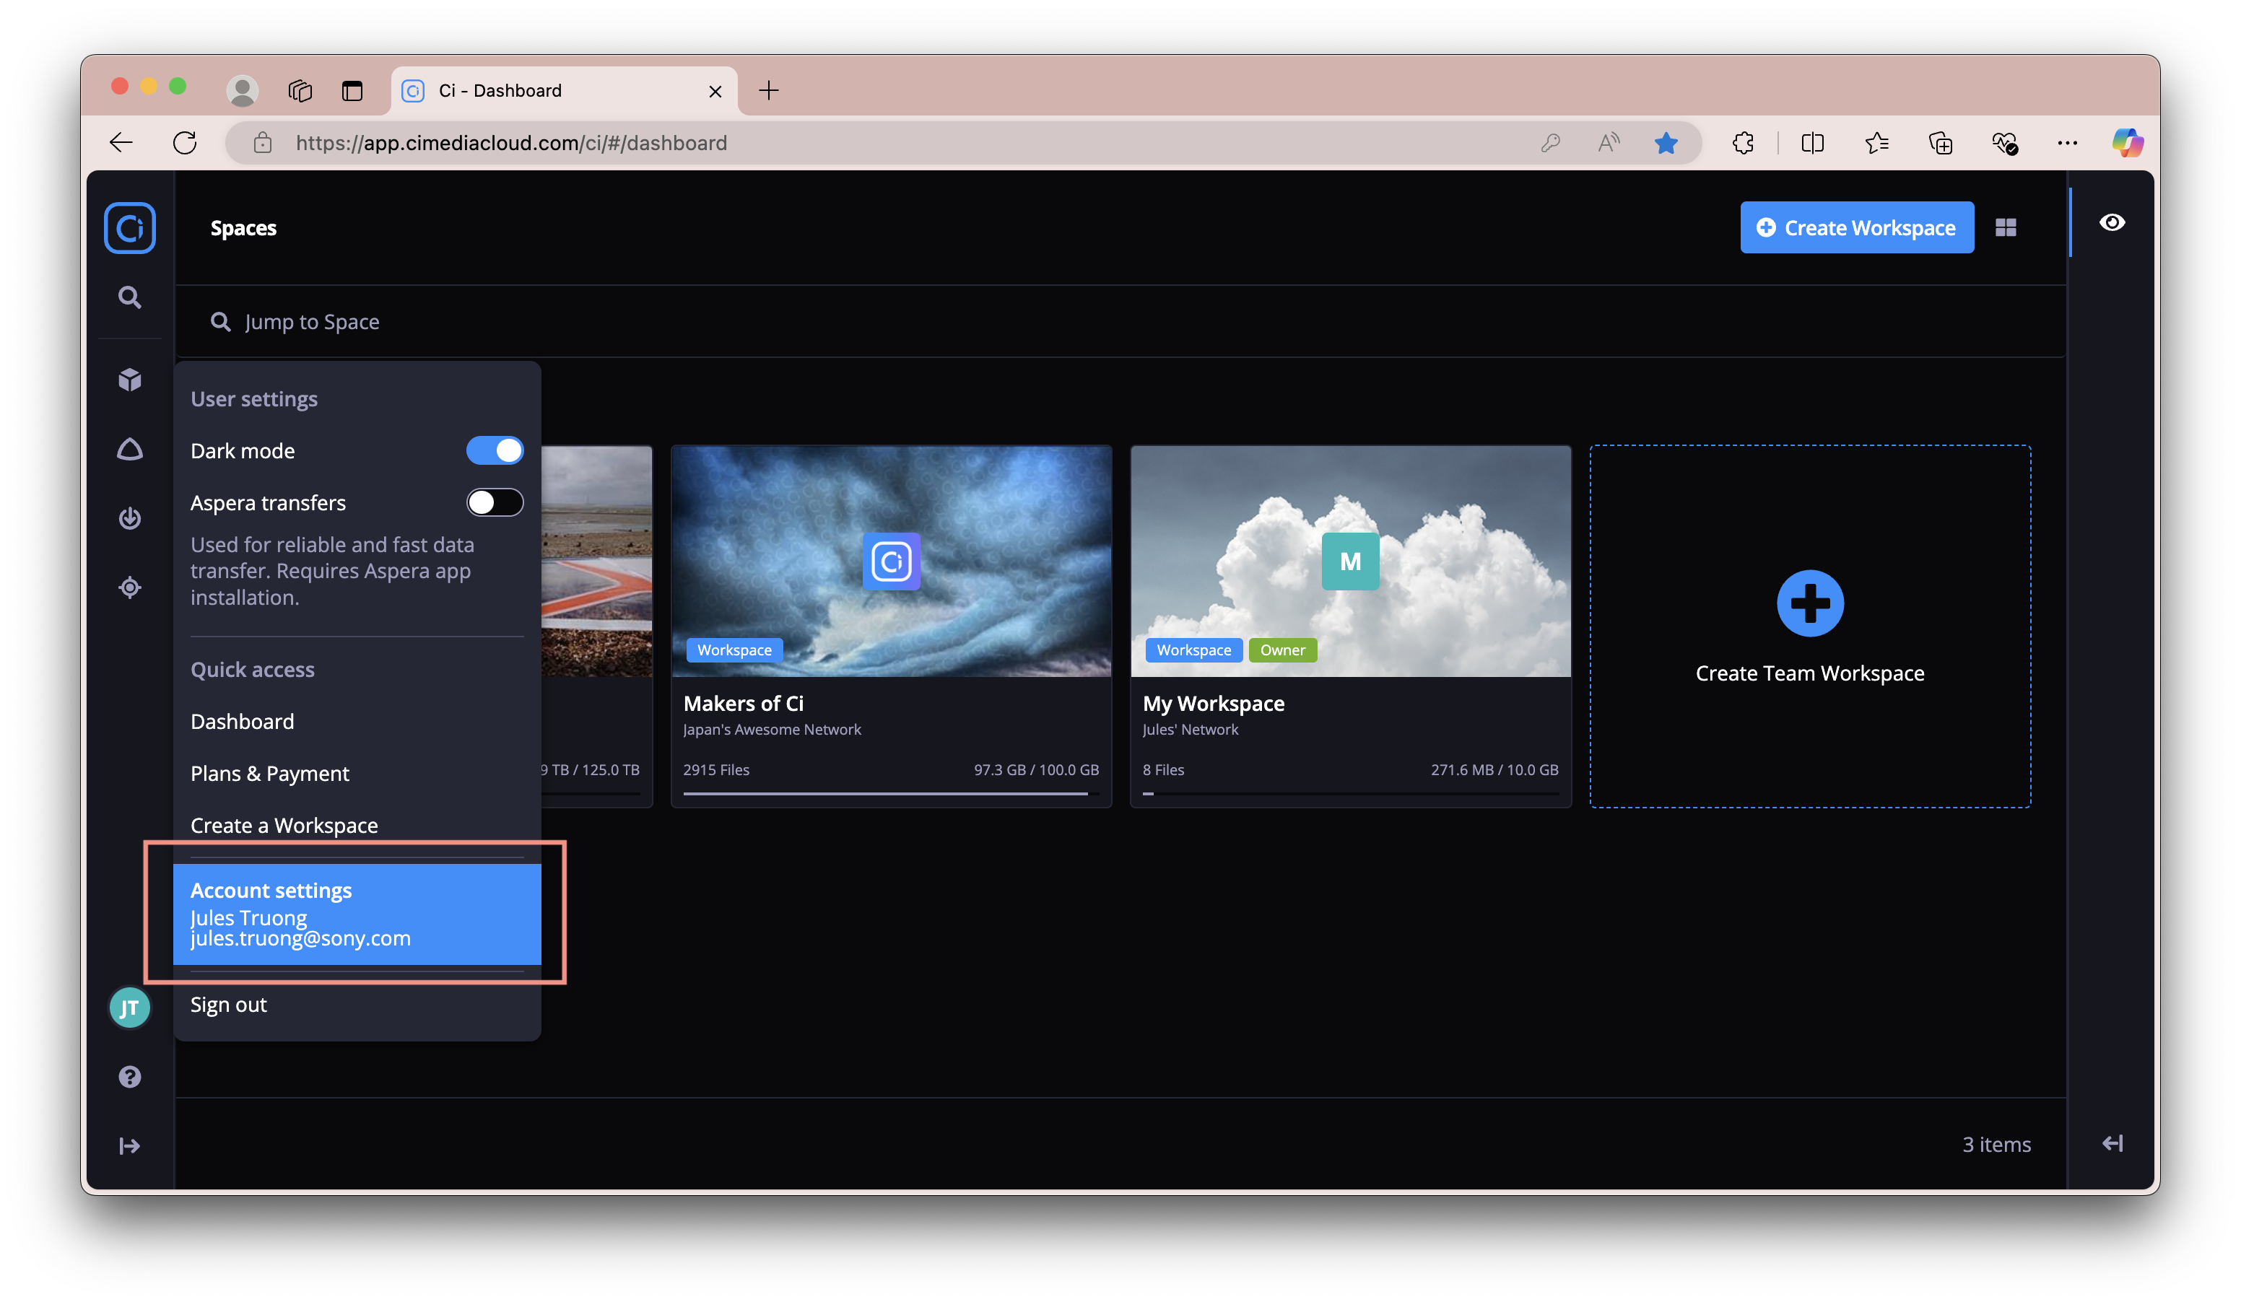This screenshot has height=1302, width=2241.
Task: Open Browser essentials heart icon
Action: [2004, 143]
